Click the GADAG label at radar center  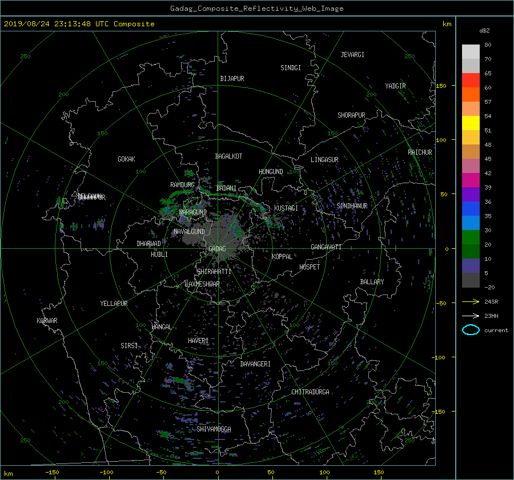(x=217, y=249)
